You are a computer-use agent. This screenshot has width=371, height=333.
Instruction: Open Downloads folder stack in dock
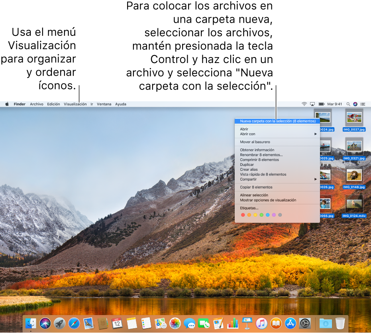[326, 323]
